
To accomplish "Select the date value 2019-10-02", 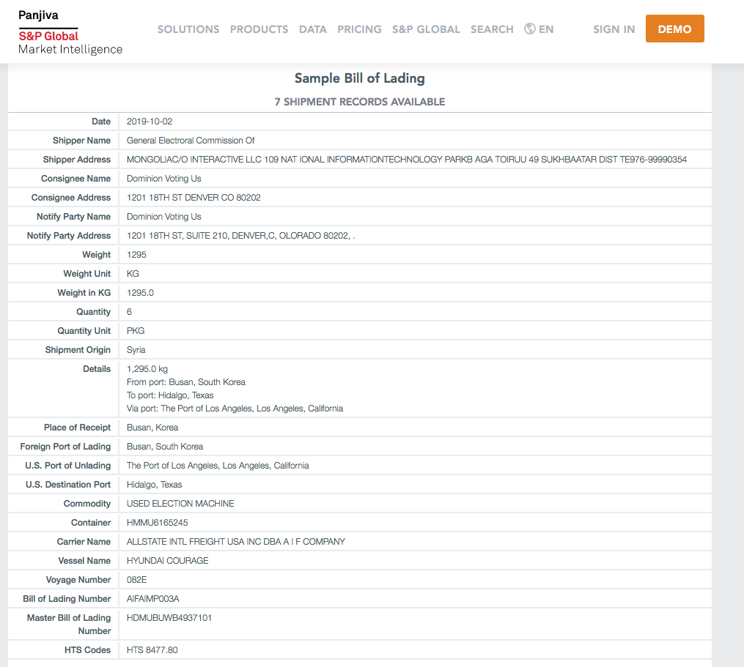I will click(x=150, y=122).
